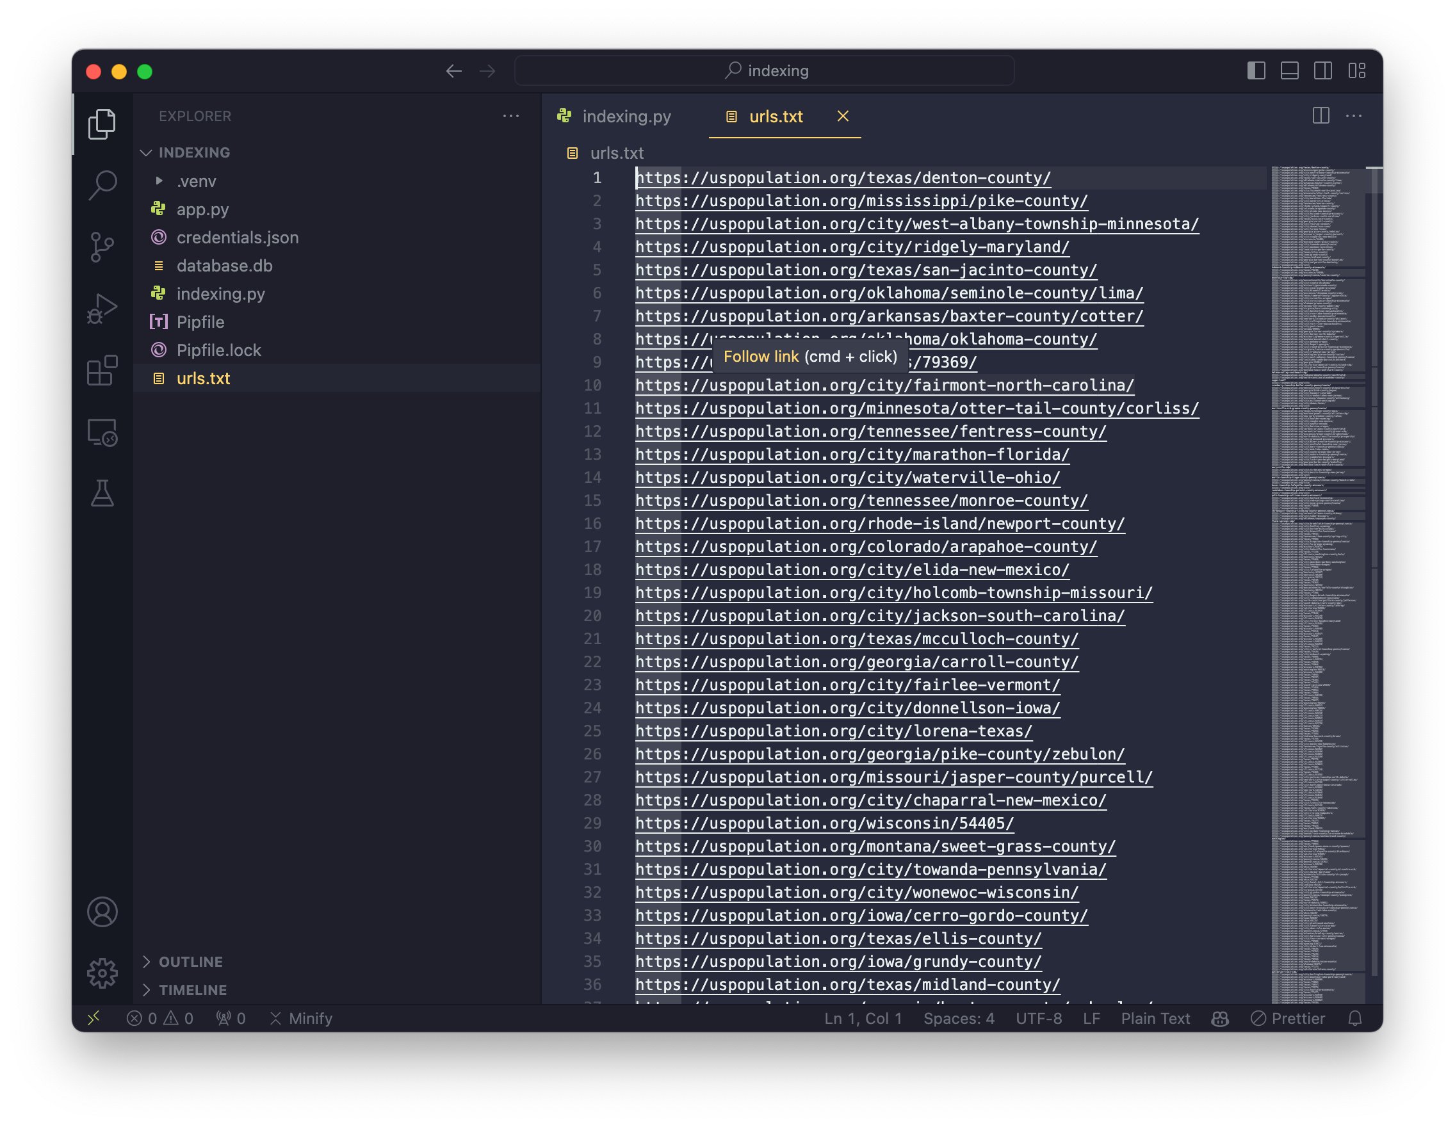Follow the wonewoc-wisconsin link
Image resolution: width=1455 pixels, height=1127 pixels.
pyautogui.click(x=857, y=893)
